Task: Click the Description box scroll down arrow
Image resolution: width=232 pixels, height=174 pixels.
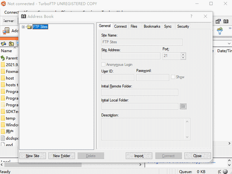Action: pyautogui.click(x=187, y=137)
